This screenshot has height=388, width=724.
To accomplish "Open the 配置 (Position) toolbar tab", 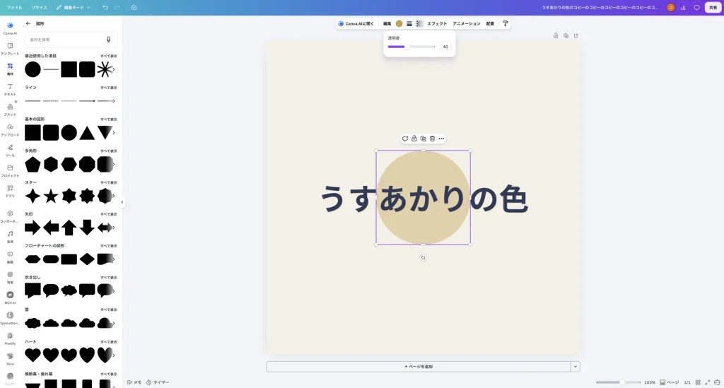I will point(490,23).
